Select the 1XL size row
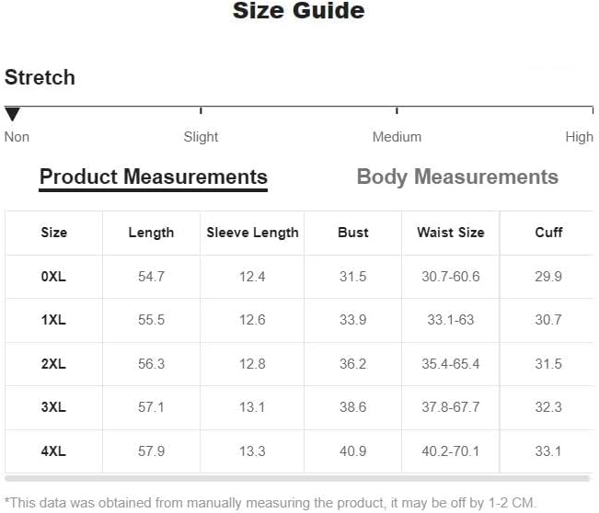 click(299, 320)
